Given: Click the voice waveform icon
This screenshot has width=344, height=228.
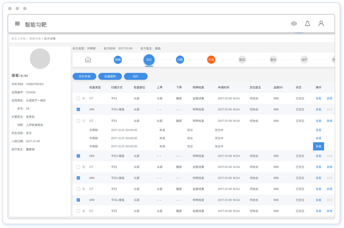Looking at the screenshot, I should click(294, 24).
